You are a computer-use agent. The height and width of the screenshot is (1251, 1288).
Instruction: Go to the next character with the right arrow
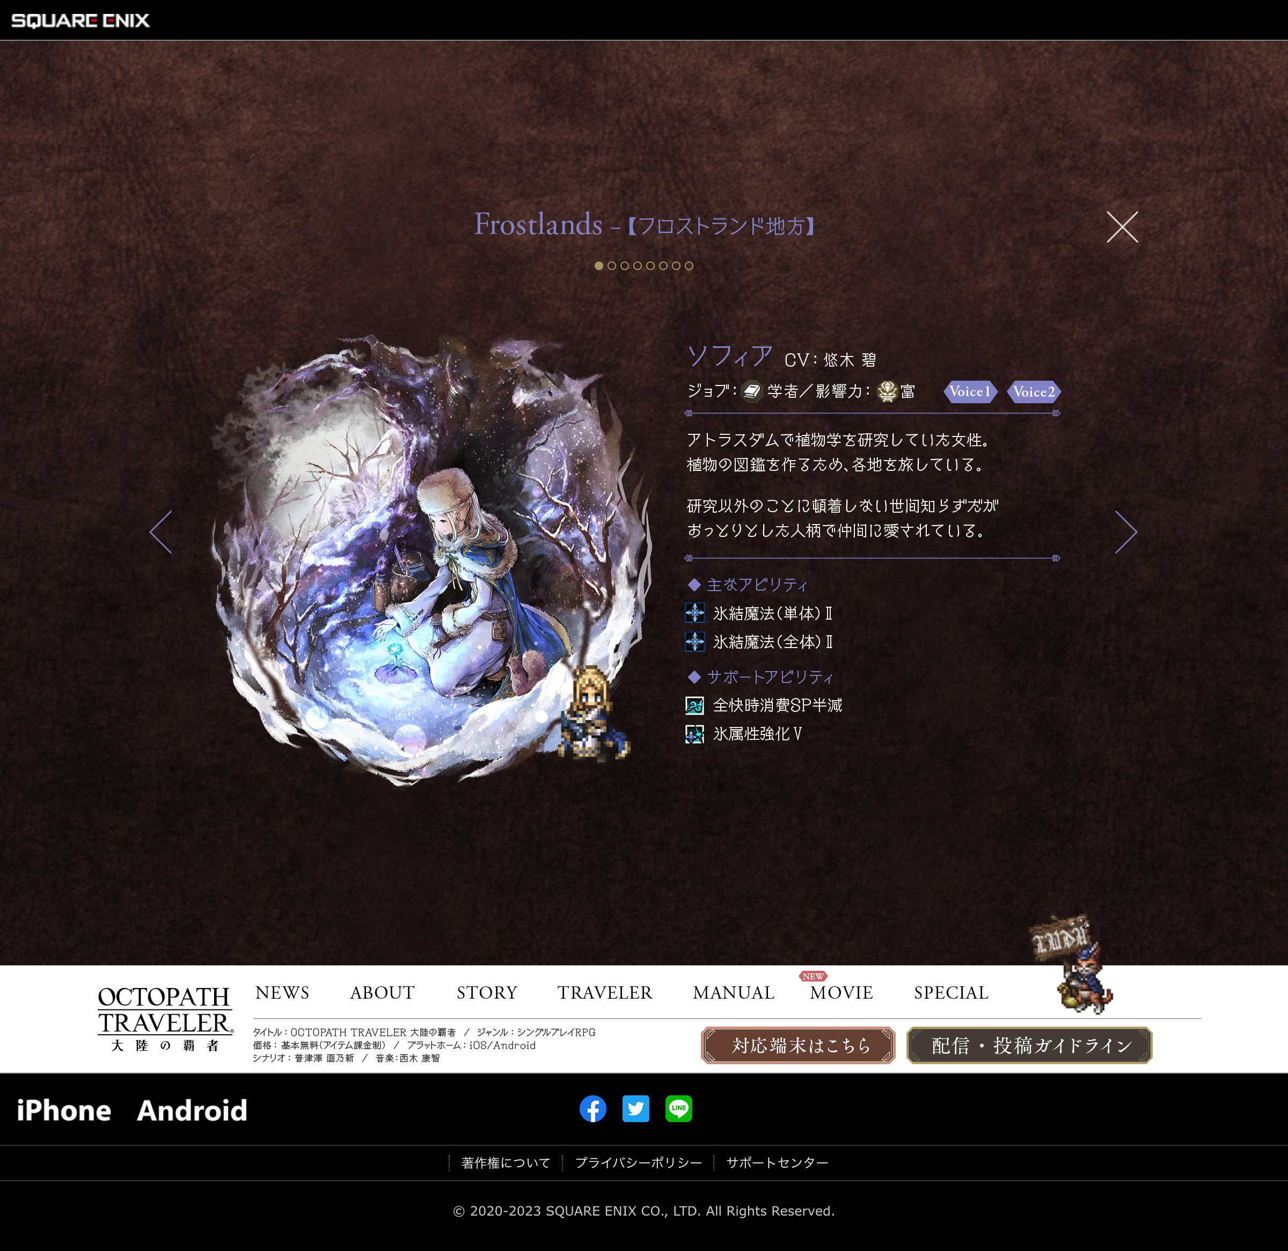tap(1126, 532)
